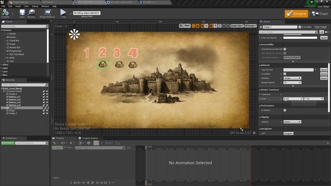Click the lock icon for Button_Lv3 row

(44, 102)
